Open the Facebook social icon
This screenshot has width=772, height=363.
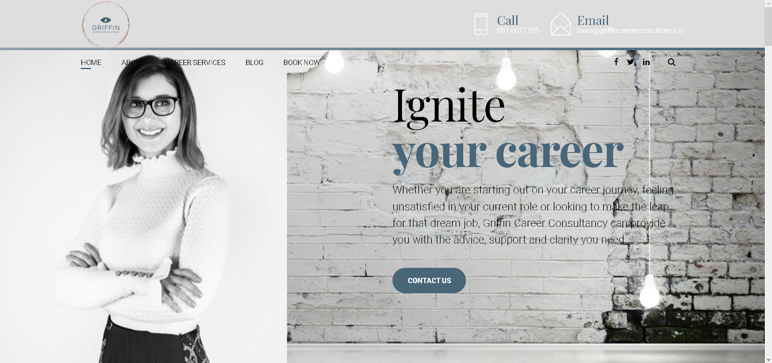[616, 62]
